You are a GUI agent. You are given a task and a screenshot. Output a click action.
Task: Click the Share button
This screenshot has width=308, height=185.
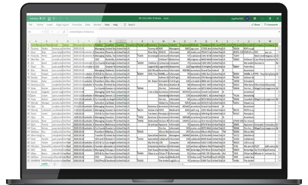point(256,25)
